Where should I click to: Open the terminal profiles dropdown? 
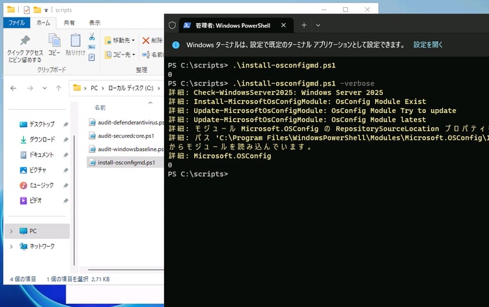[318, 25]
